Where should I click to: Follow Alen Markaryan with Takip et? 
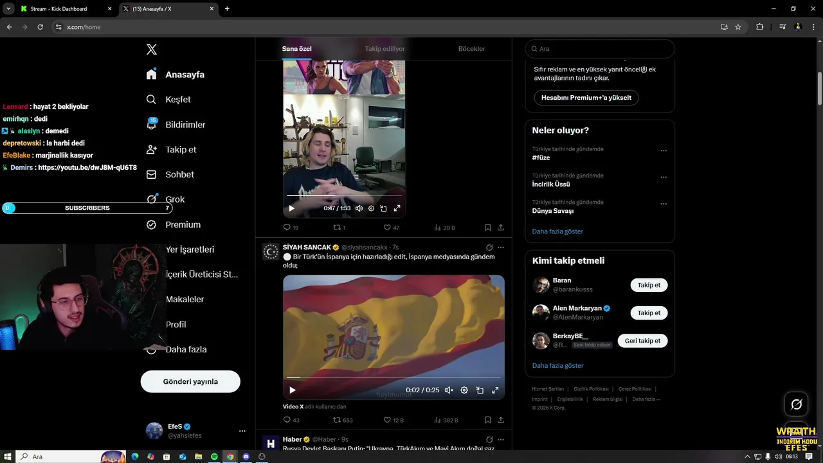[649, 313]
